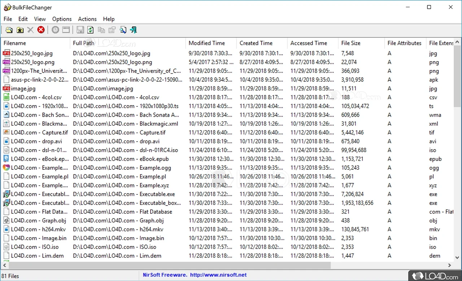Click the icon beside Capture.tif
462x281 pixels.
[6, 132]
